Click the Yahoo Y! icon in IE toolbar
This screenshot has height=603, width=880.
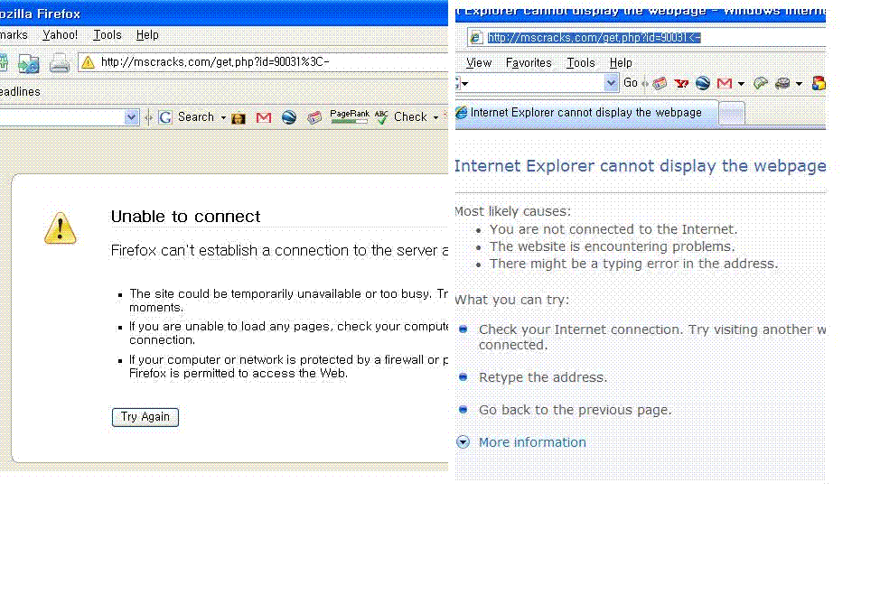click(681, 83)
